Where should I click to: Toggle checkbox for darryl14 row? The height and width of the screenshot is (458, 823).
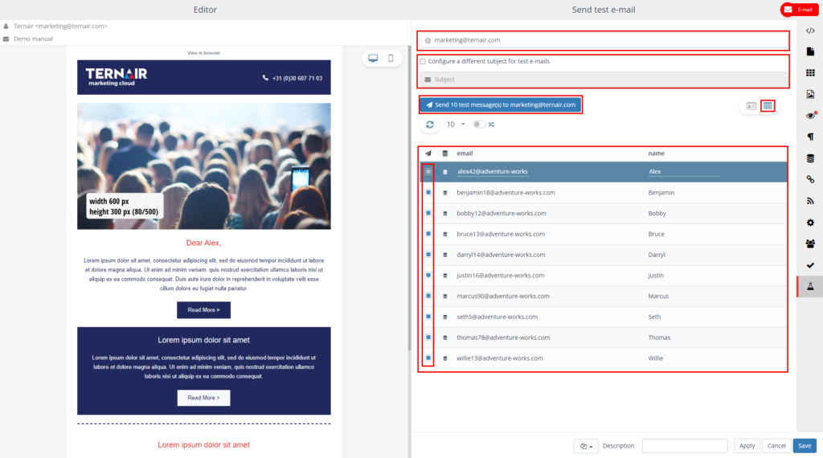click(x=428, y=255)
